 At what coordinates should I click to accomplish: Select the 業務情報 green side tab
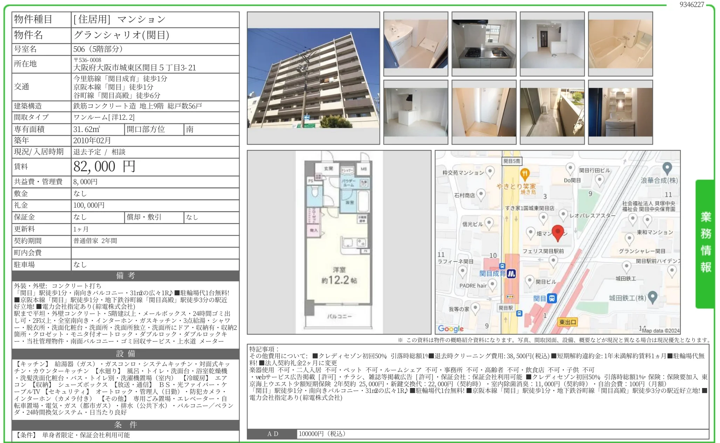[705, 242]
